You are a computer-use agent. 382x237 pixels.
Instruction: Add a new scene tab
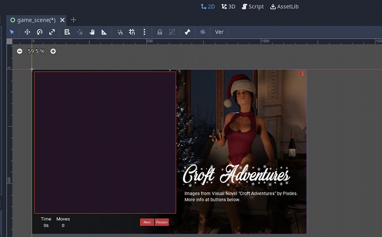[x=73, y=20]
